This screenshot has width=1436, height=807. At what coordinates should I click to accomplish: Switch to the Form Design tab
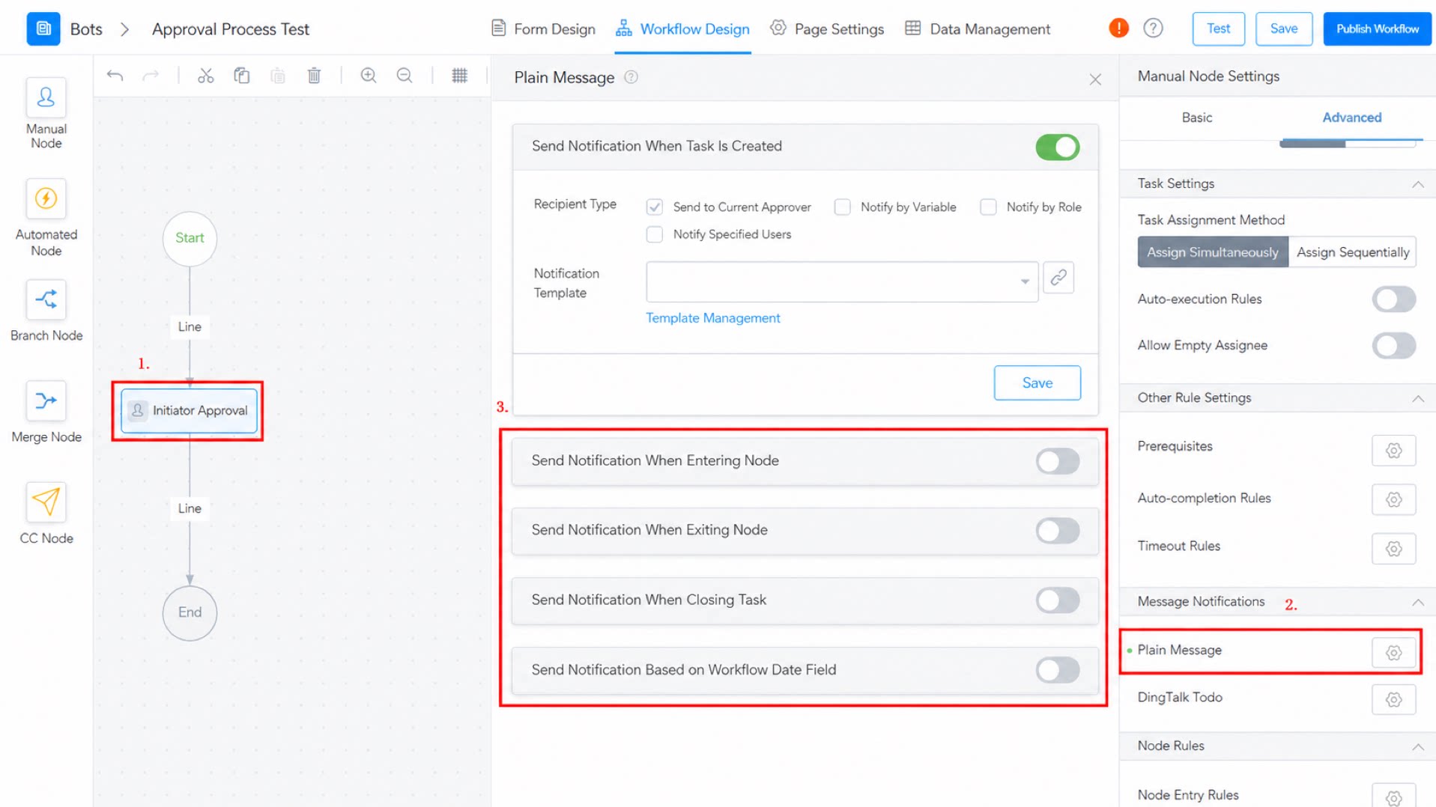tap(543, 29)
